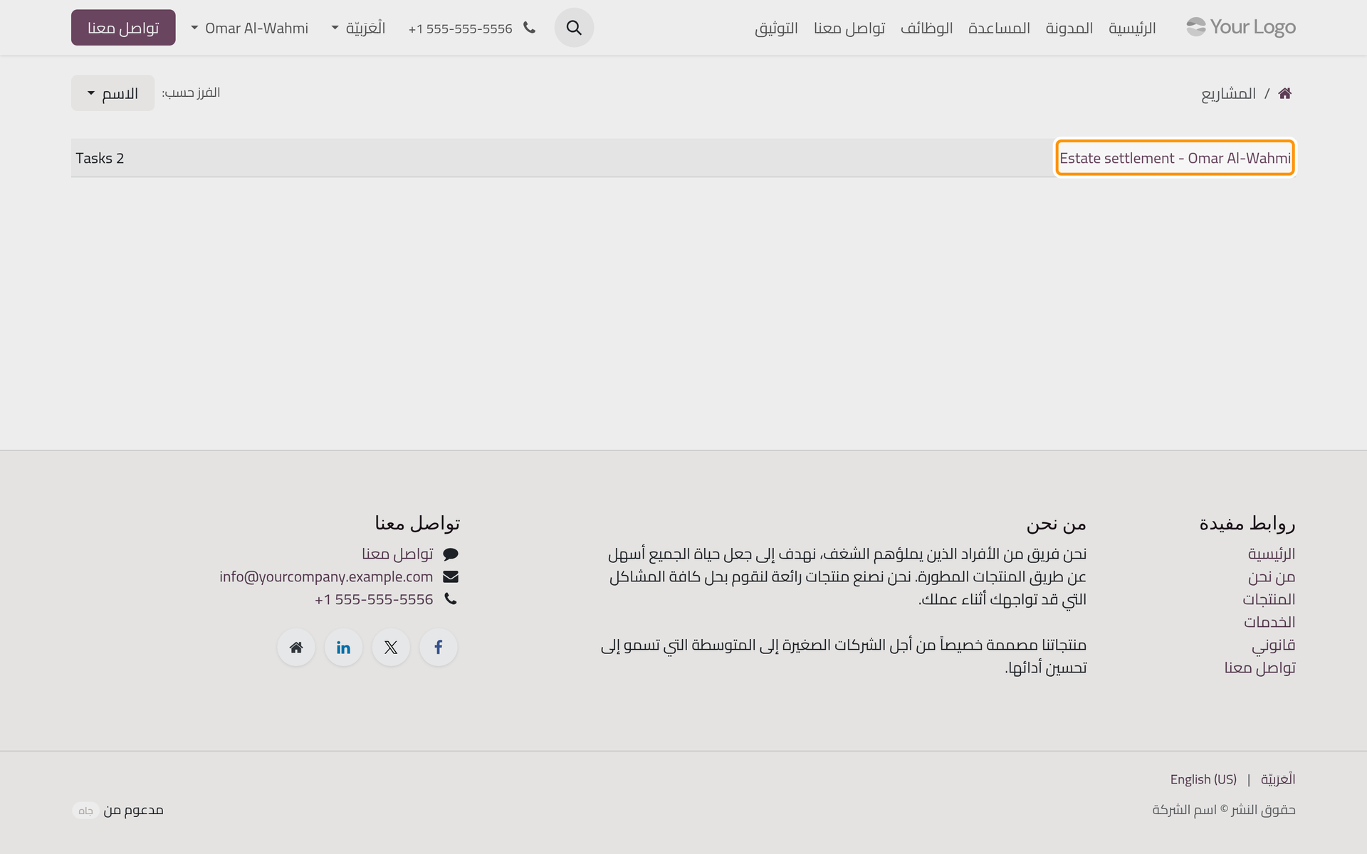The width and height of the screenshot is (1367, 854).
Task: Click the footer home round icon
Action: 296,647
